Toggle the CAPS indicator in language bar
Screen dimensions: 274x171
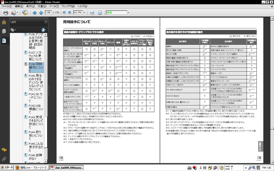coord(227,166)
